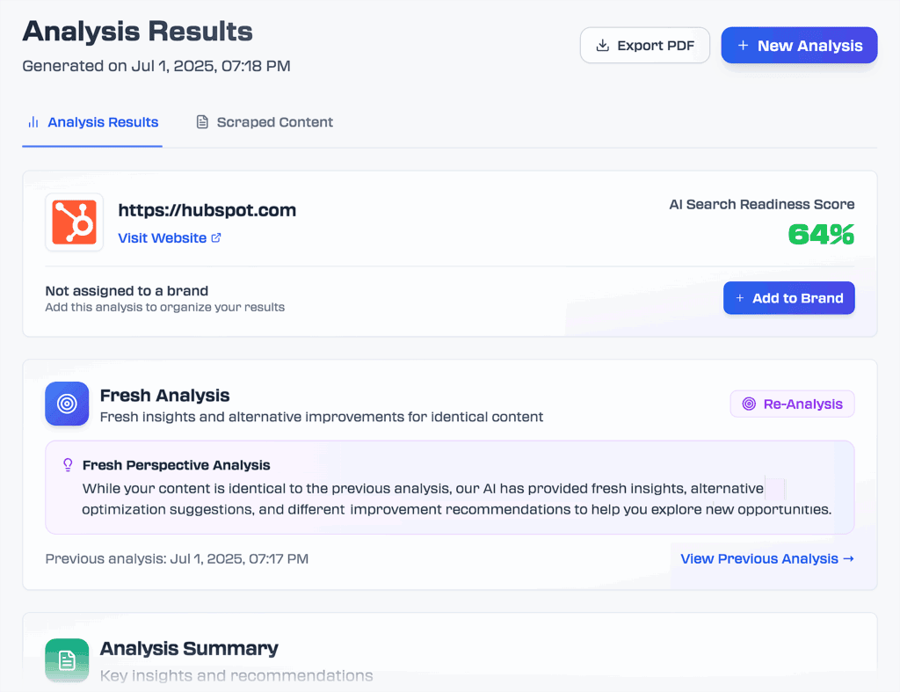The width and height of the screenshot is (900, 692).
Task: Add this analysis to a brand
Action: 788,298
